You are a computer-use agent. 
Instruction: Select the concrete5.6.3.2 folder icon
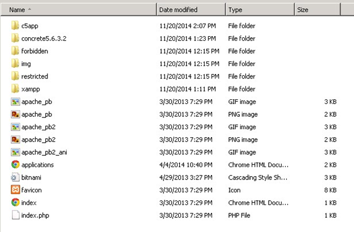15,38
